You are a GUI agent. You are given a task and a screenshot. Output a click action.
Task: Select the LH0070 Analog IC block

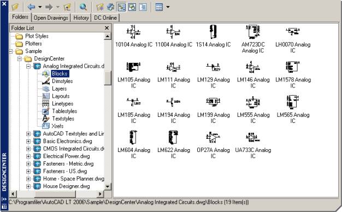coord(293,40)
